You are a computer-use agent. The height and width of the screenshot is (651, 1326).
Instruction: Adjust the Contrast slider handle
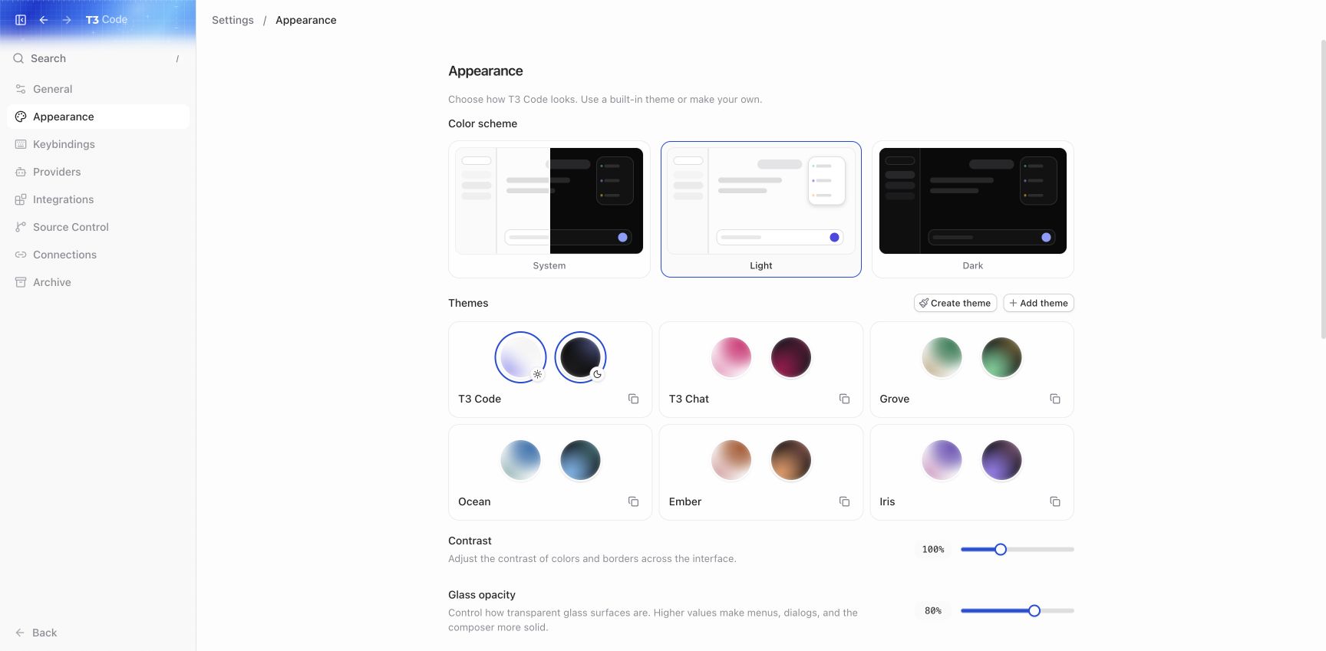pos(1001,550)
